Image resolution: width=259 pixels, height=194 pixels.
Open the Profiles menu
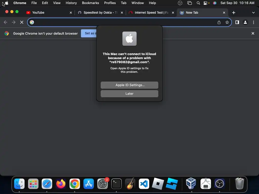tap(110, 3)
